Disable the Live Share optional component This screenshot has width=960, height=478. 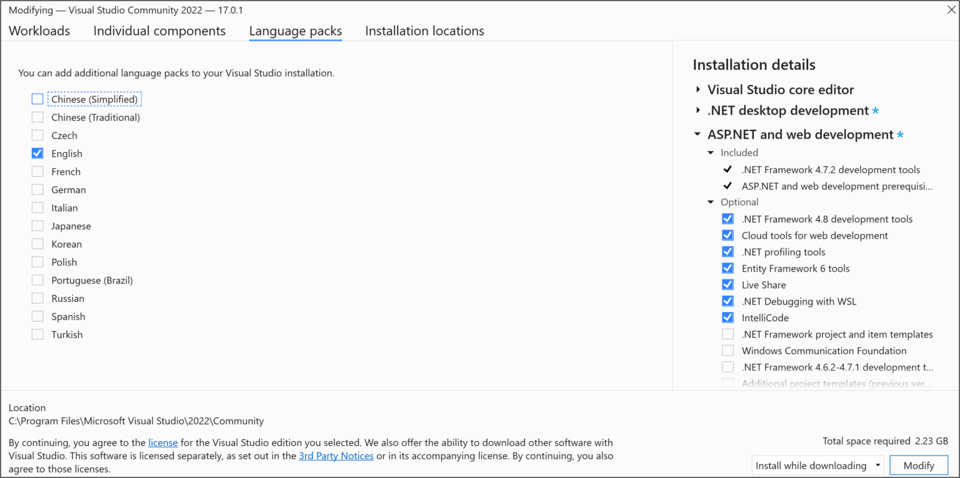(727, 284)
